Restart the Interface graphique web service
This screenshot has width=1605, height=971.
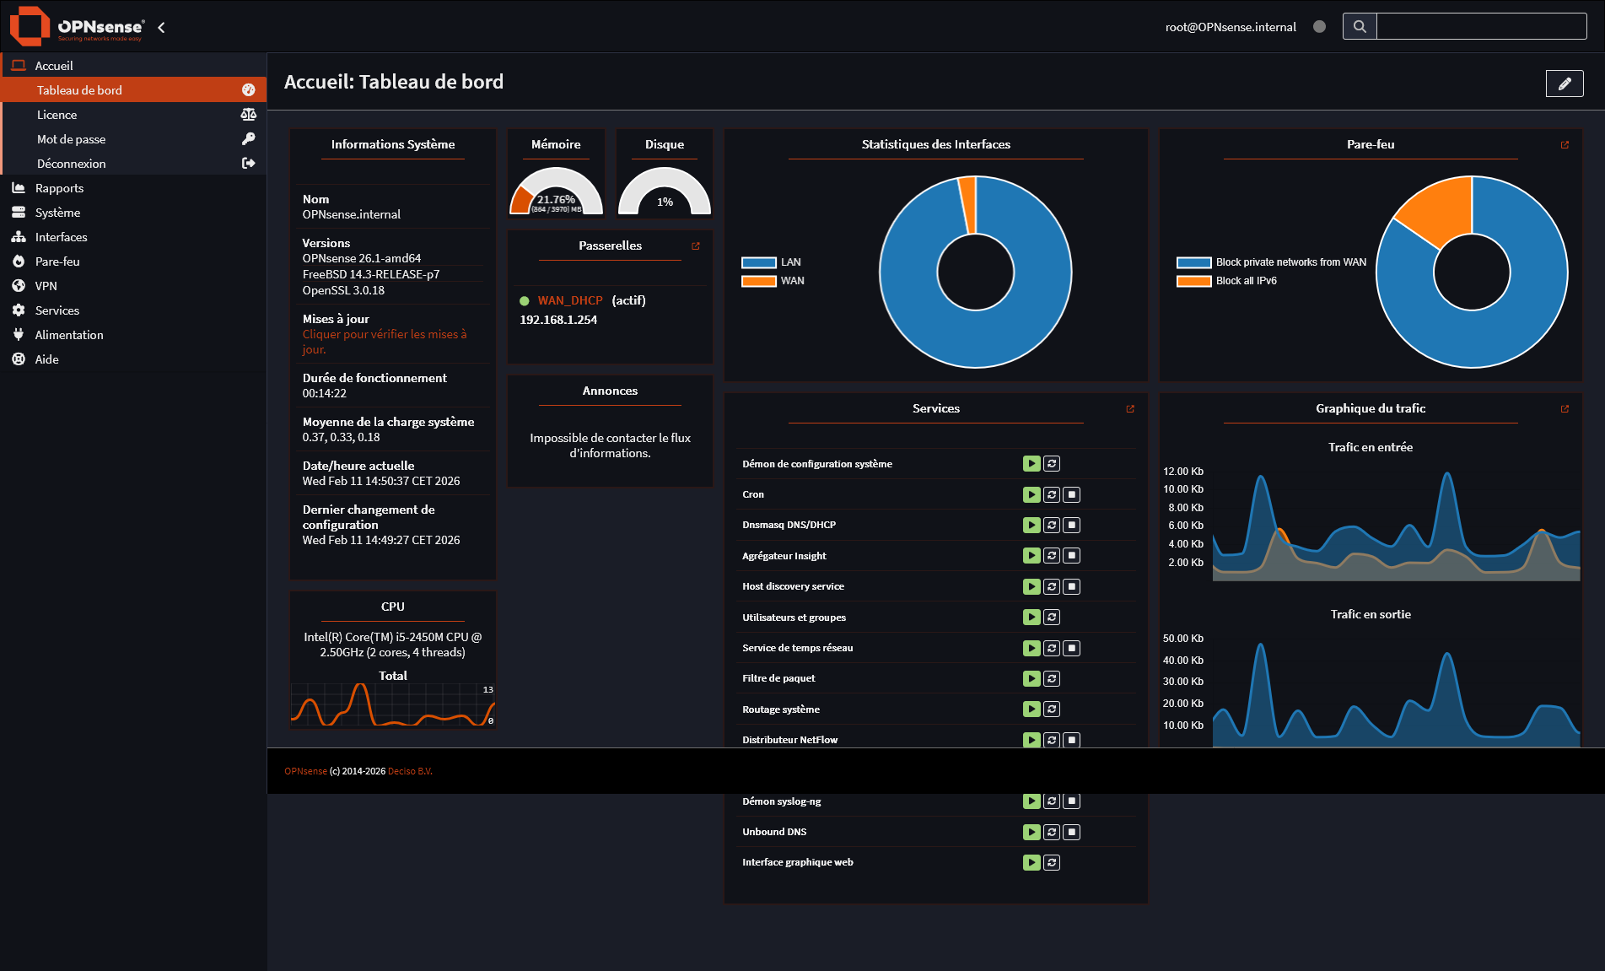point(1051,862)
